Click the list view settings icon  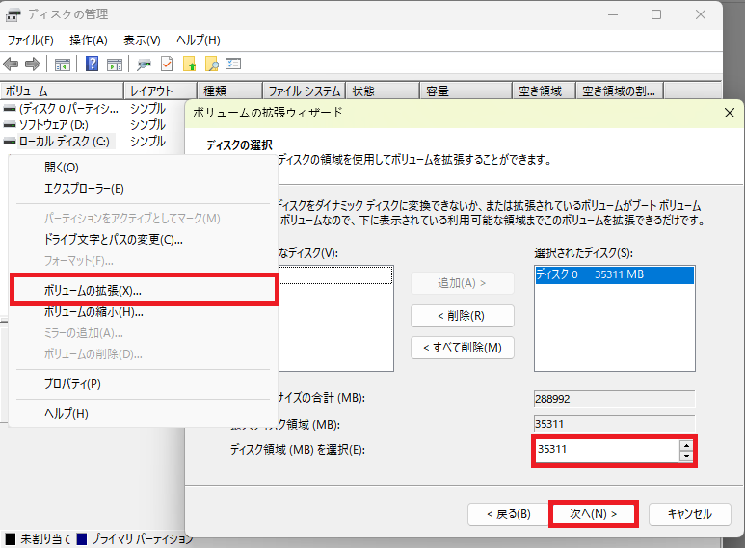tap(233, 64)
